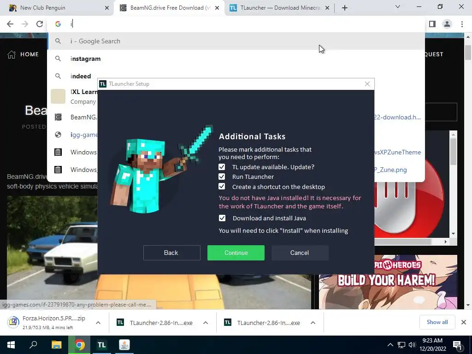Click the browser forward arrow
The width and height of the screenshot is (472, 354).
[25, 24]
